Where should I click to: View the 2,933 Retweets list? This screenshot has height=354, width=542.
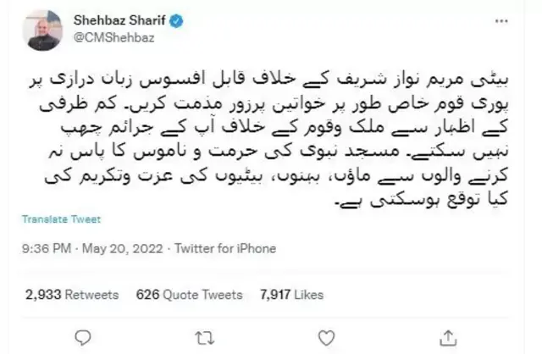point(72,295)
